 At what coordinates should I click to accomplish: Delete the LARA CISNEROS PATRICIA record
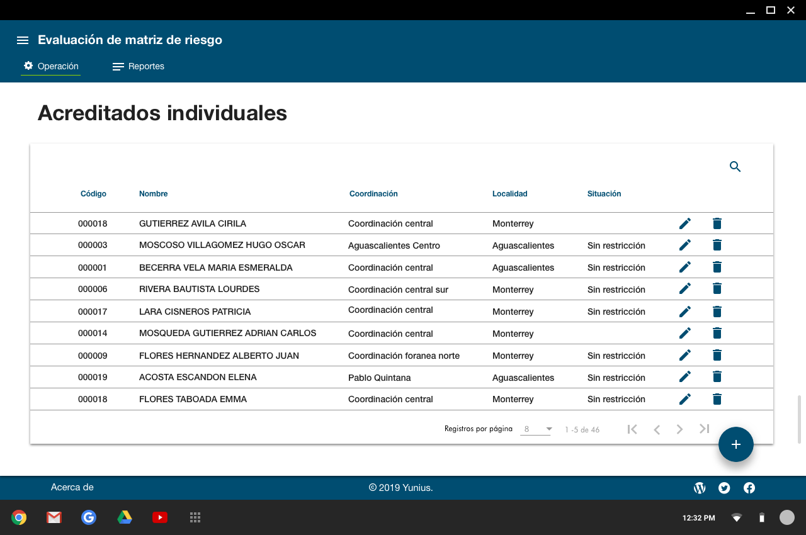[x=717, y=312]
